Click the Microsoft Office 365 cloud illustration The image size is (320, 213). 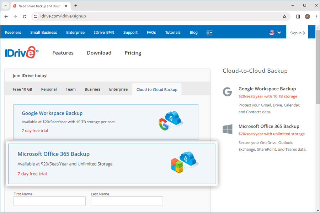pos(185,162)
